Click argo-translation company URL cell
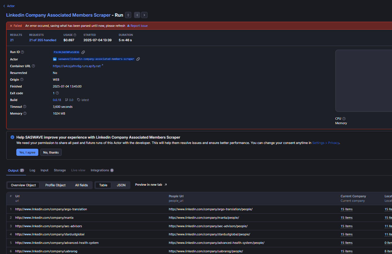The height and width of the screenshot is (254, 392). point(51,209)
